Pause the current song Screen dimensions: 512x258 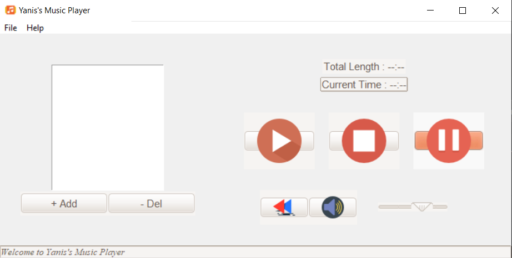[449, 141]
